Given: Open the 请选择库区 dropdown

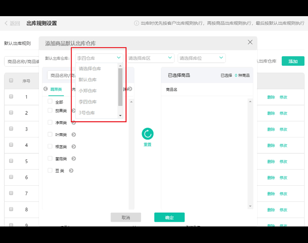Looking at the screenshot, I should click(150, 58).
